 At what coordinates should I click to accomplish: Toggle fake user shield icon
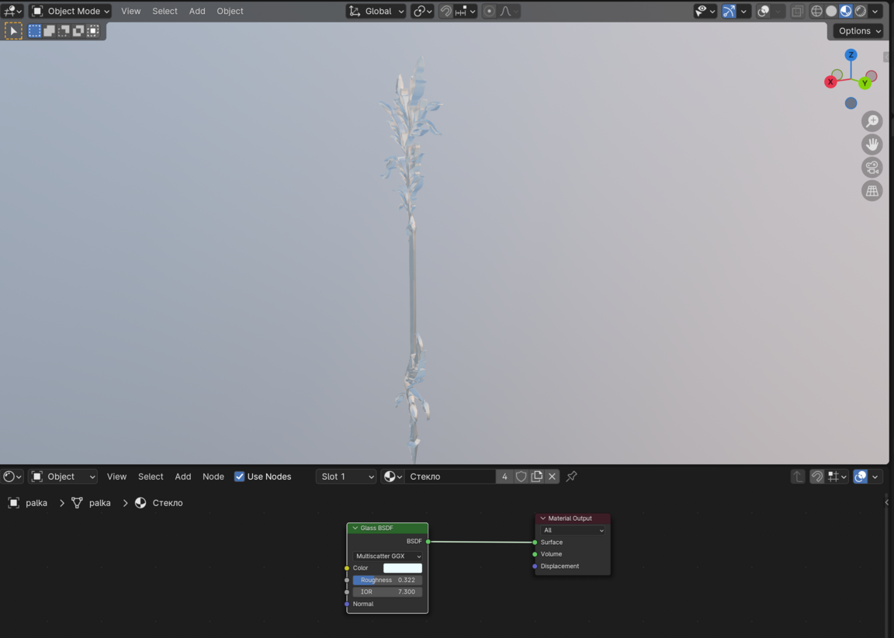[x=521, y=476]
